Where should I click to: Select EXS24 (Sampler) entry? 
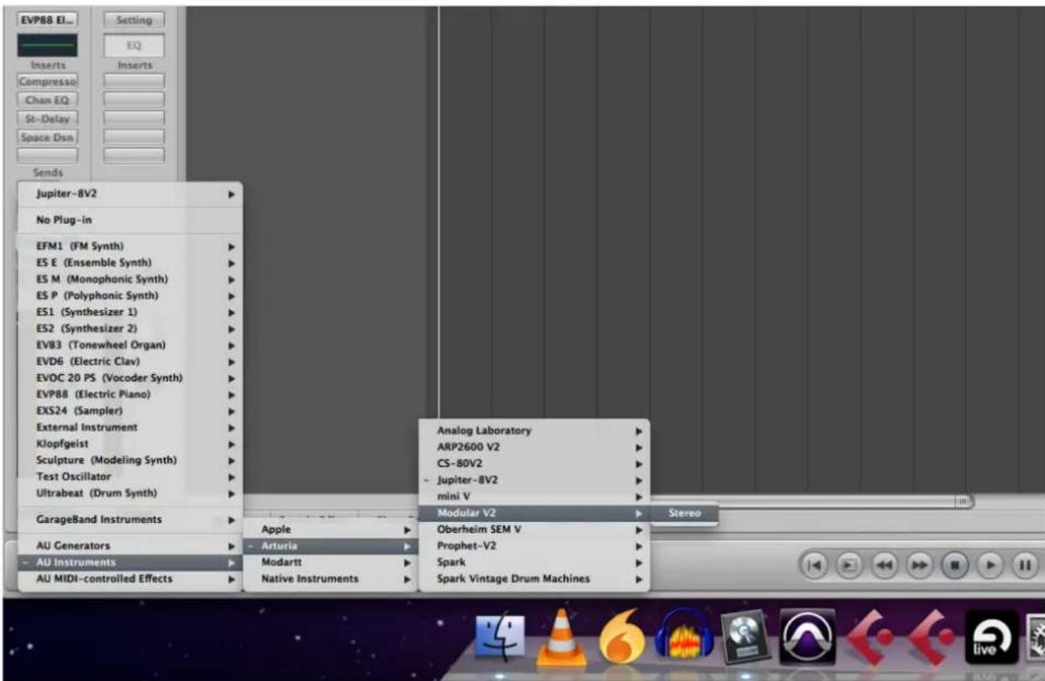tap(130, 410)
